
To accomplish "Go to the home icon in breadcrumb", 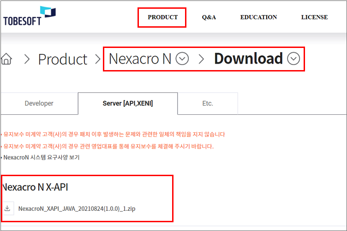I will 6,59.
